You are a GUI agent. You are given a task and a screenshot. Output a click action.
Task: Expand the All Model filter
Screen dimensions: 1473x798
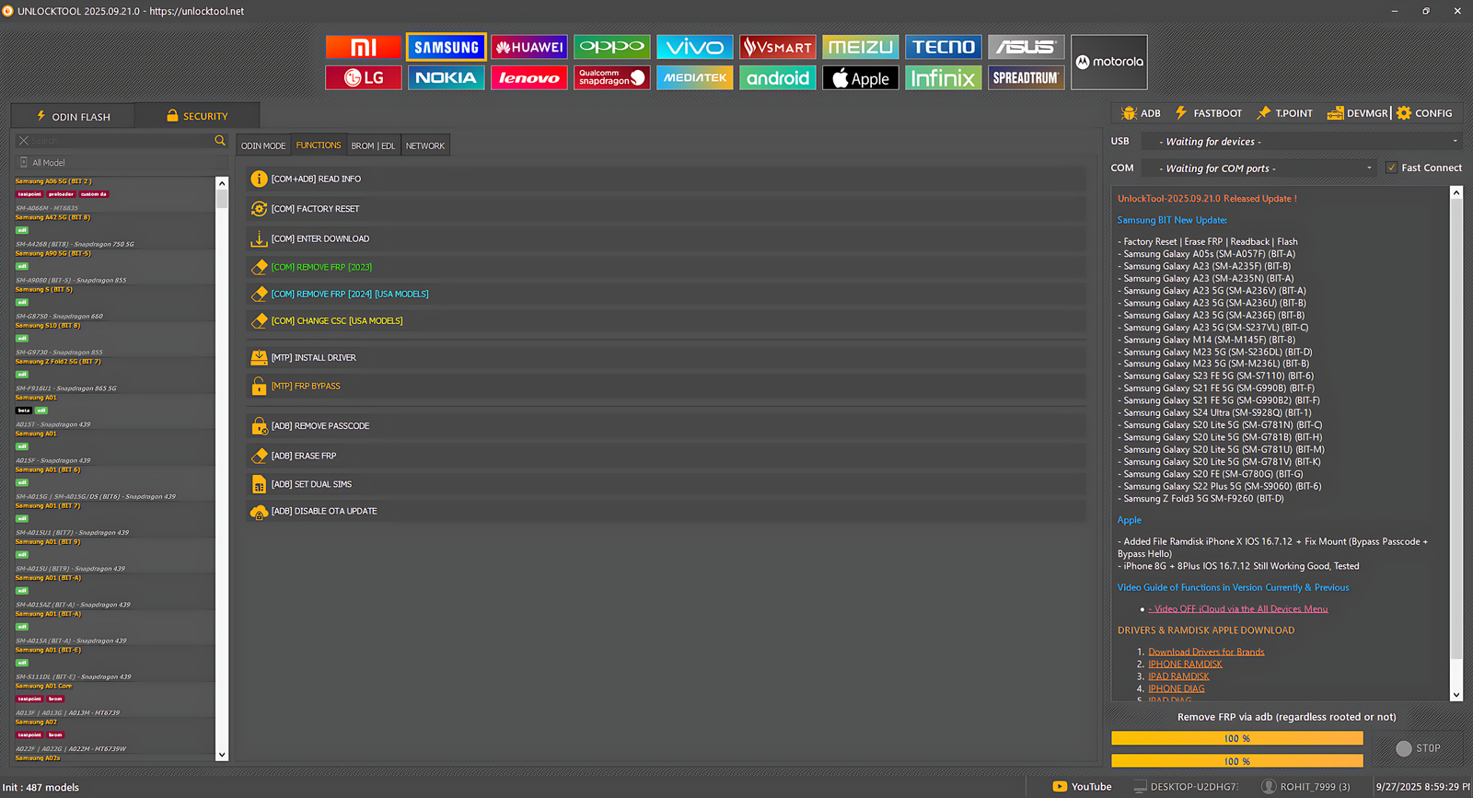coord(48,163)
